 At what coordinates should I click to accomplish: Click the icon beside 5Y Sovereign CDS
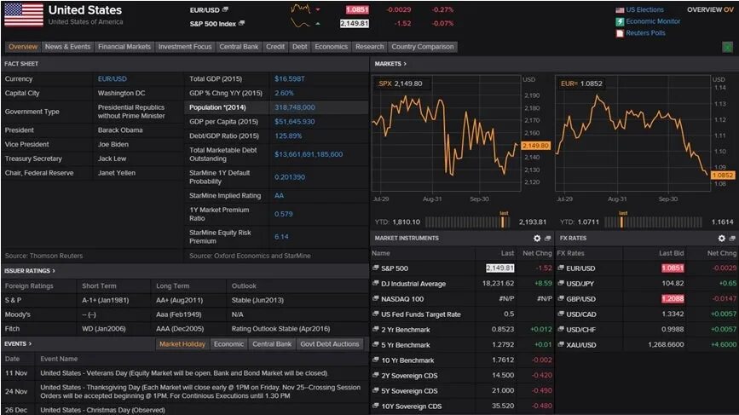click(376, 390)
